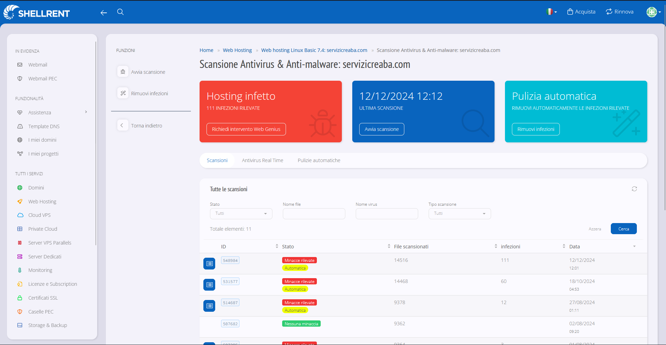Click the Avvia scansione bug icon in Funzioni

pyautogui.click(x=123, y=72)
